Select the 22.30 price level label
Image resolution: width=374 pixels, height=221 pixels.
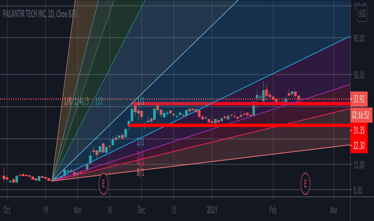[359, 145]
